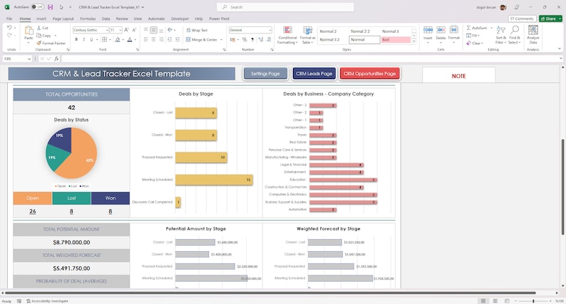This screenshot has width=566, height=304.
Task: Open the Clear dropdown in Editing
Action: [x=474, y=43]
